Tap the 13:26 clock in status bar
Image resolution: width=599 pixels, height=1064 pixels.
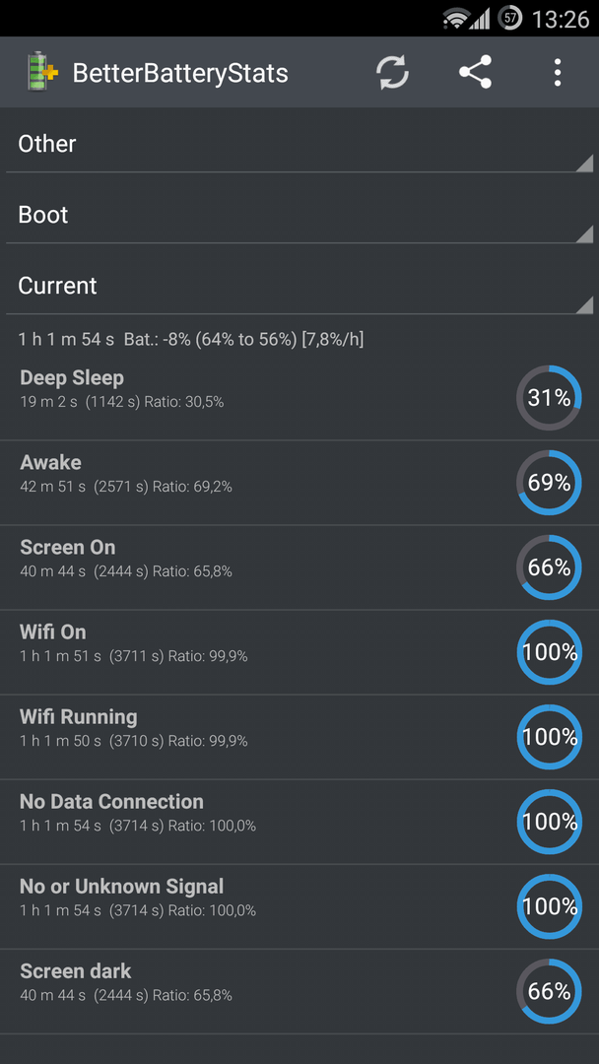point(561,19)
